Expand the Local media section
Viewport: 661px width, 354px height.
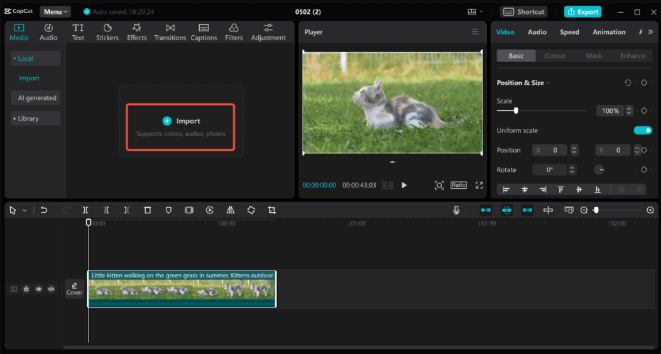click(x=35, y=58)
